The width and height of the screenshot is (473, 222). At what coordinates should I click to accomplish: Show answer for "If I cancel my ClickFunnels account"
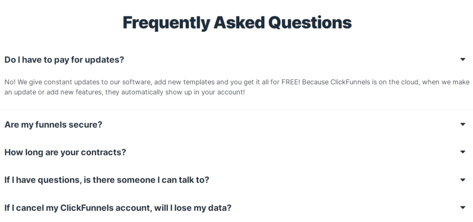click(x=118, y=208)
